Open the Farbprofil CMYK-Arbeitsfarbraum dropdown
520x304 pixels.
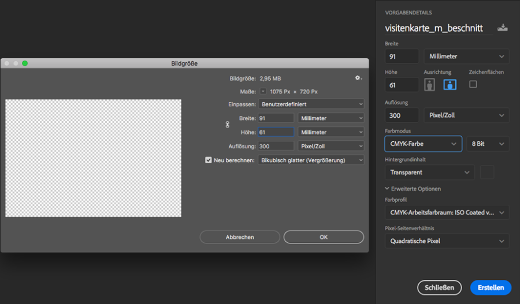tap(447, 212)
